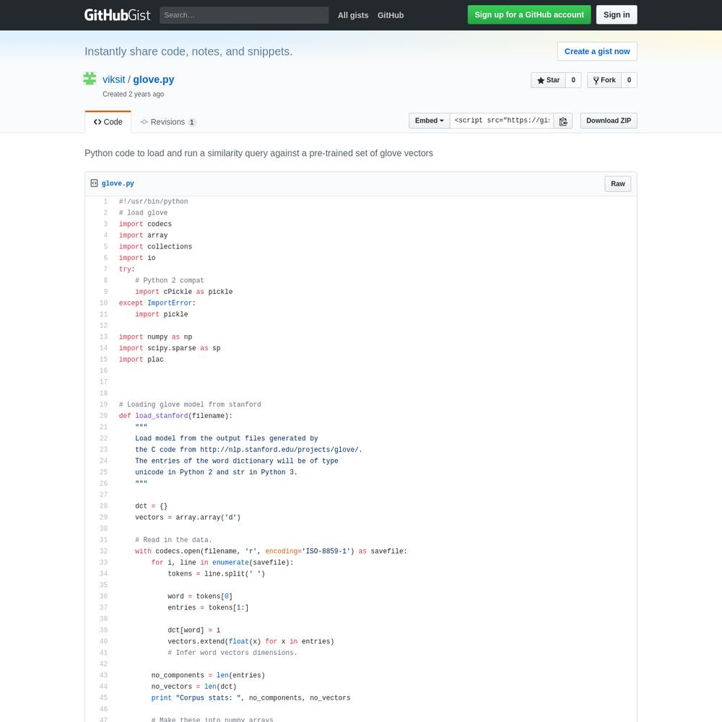Download the gist as ZIP
Screen dimensions: 722x722
coord(609,121)
